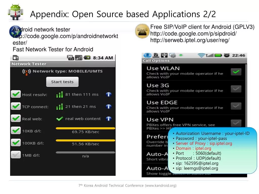This screenshot has width=259, height=194.
Task: Tap the gear notification icon in Call Options
Action: (x=173, y=55)
